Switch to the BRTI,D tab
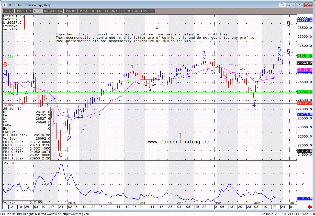Image resolution: width=315 pixels, height=216 pixels. (8, 11)
